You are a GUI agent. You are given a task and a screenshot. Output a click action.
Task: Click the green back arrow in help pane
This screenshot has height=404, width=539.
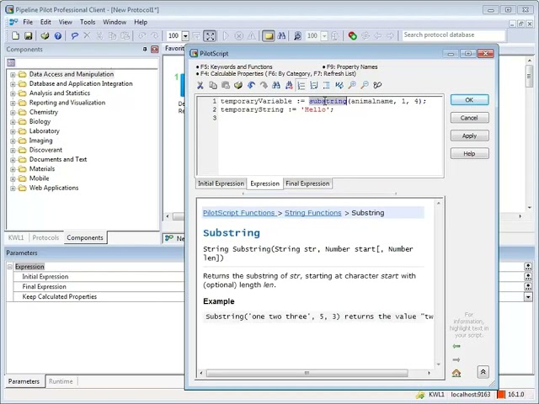(456, 346)
